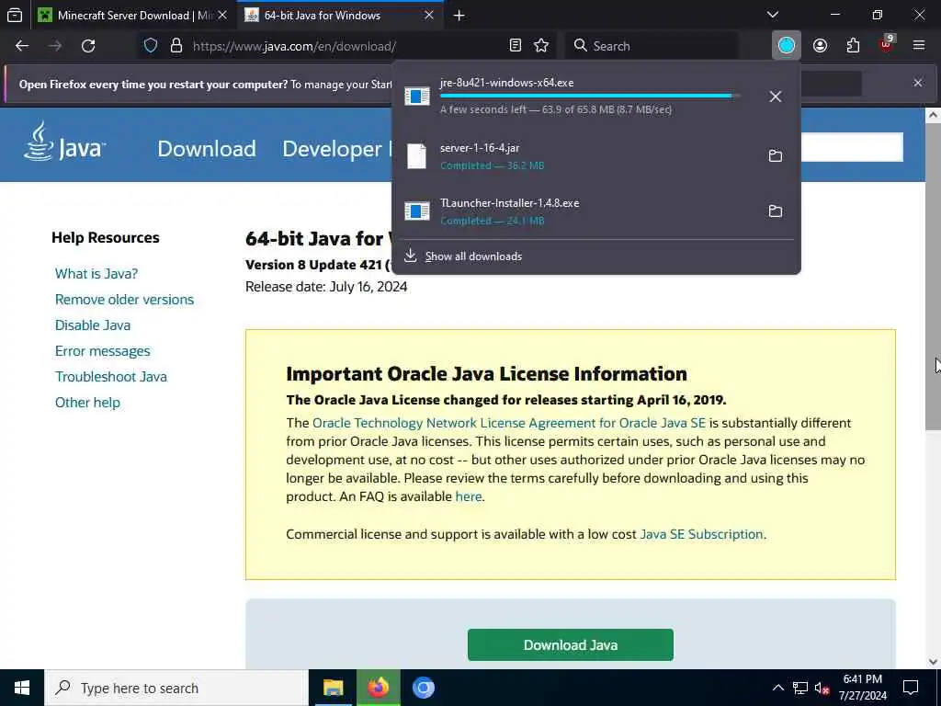Close the Minecraft Server Download tab
941x706 pixels.
click(222, 16)
